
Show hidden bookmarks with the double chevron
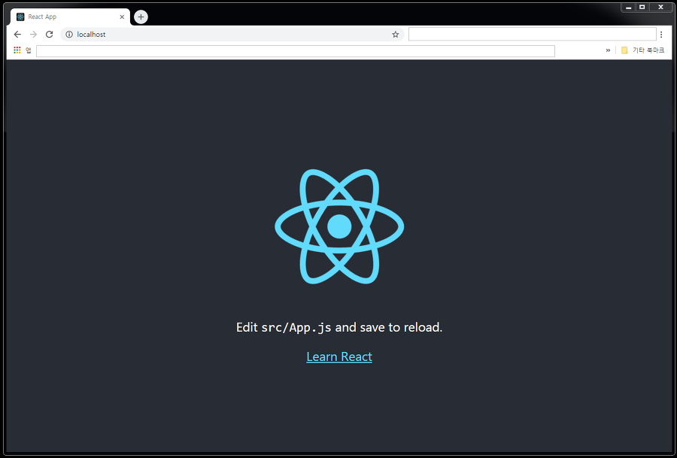coord(608,50)
